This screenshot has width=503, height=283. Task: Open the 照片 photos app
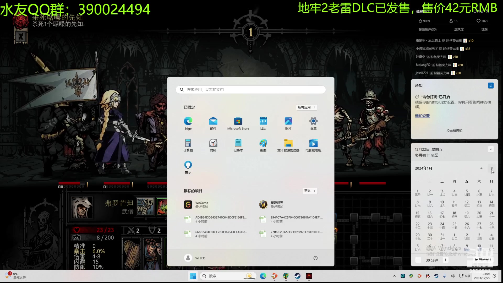288,123
